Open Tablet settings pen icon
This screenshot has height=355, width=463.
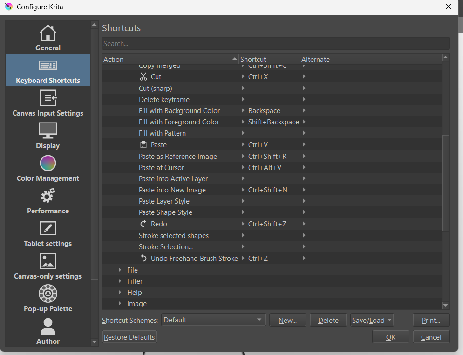(48, 228)
